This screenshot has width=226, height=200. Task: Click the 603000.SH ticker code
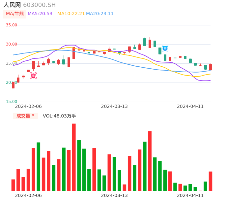39,5
